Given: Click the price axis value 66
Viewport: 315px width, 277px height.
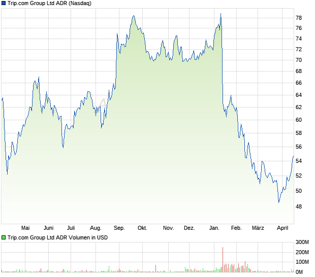Looking at the screenshot, I should (x=299, y=83).
